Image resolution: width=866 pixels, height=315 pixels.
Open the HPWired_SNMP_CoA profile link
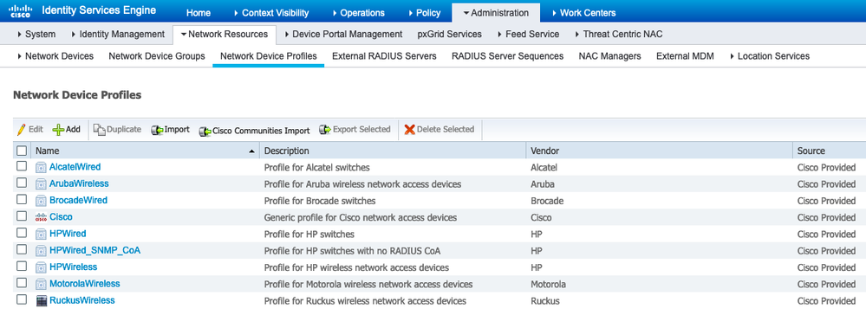[x=95, y=250]
